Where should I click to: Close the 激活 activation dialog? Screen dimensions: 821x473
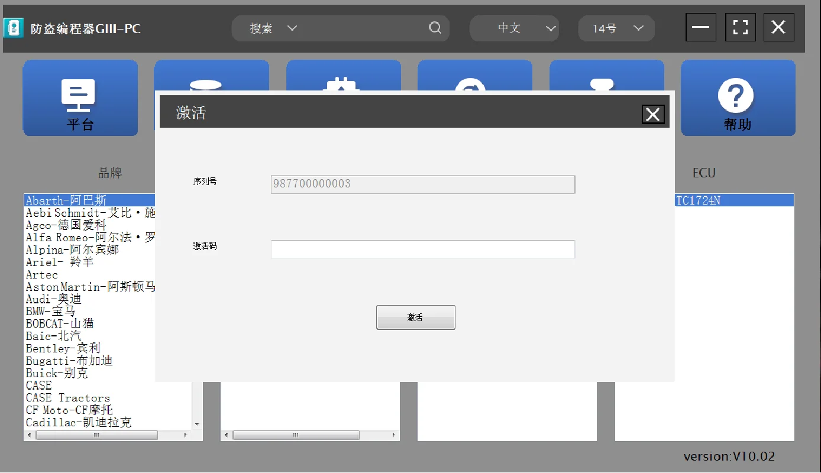[653, 114]
